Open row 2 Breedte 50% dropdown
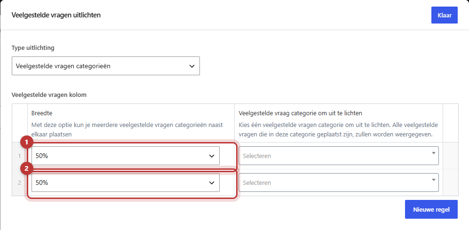This screenshot has height=230, width=469. 125,182
